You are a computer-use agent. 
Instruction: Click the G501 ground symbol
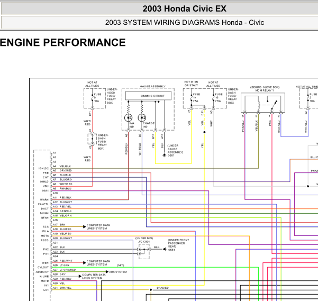pos(164,155)
